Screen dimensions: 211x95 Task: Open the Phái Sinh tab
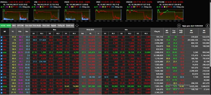pos(46,26)
